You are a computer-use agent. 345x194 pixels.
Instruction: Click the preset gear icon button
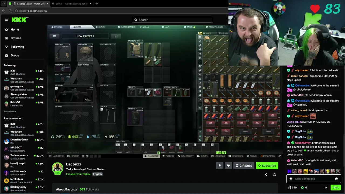coord(54,36)
